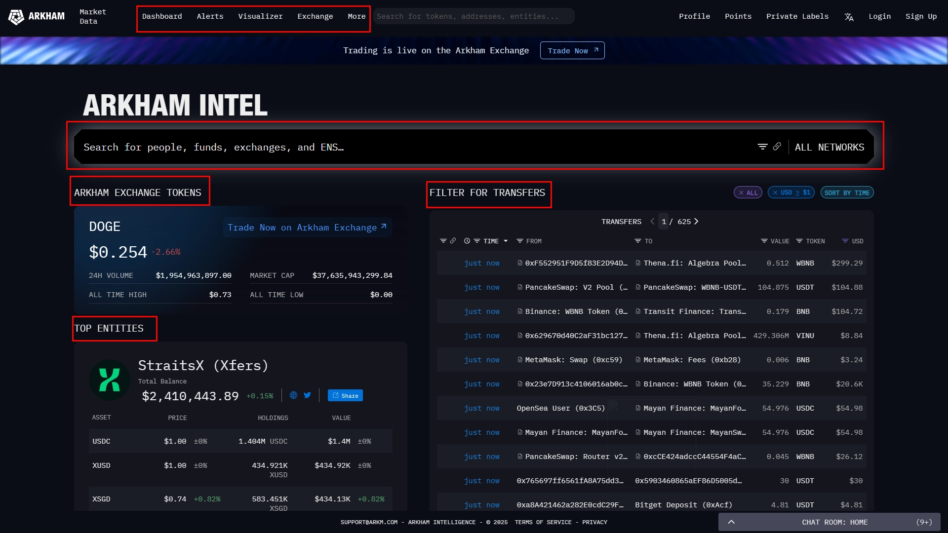Viewport: 948px width, 533px height.
Task: Open the More menu in navigation
Action: click(x=356, y=16)
